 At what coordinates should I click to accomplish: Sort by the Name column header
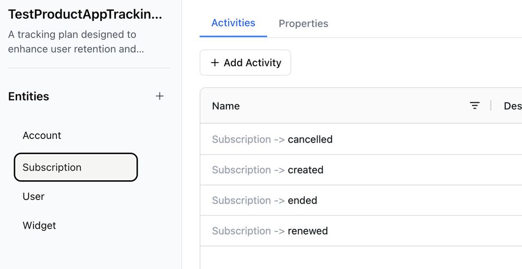coord(226,106)
